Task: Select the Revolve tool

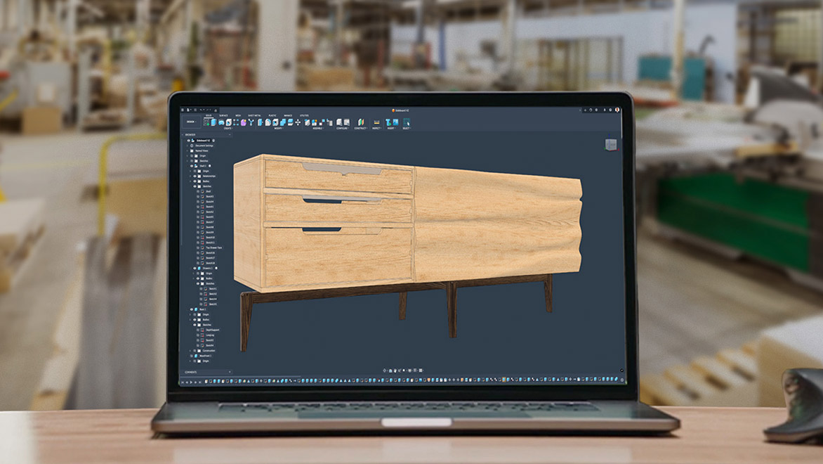Action: [x=221, y=122]
